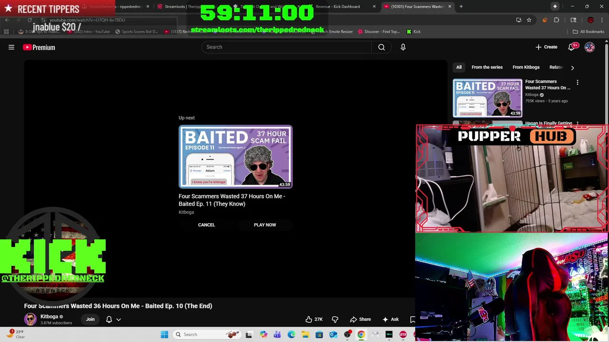This screenshot has width=609, height=342.
Task: Open the Chrome three-dot menu
Action: (x=602, y=20)
